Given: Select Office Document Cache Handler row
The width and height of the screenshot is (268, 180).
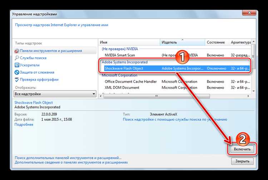Looking at the screenshot, I should [x=177, y=82].
